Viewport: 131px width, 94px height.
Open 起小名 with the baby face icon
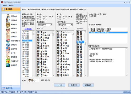tap(11, 53)
